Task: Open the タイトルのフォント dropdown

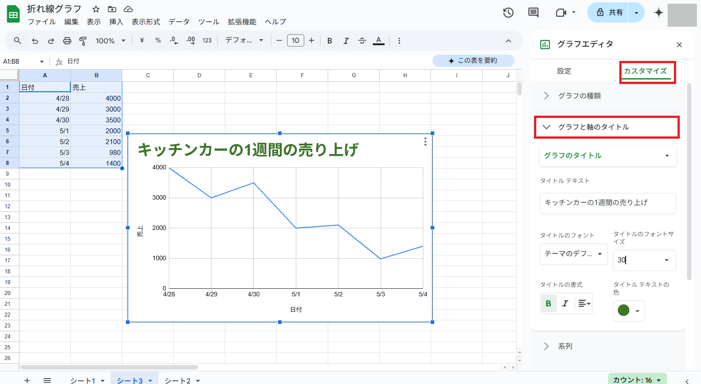Action: pos(573,254)
